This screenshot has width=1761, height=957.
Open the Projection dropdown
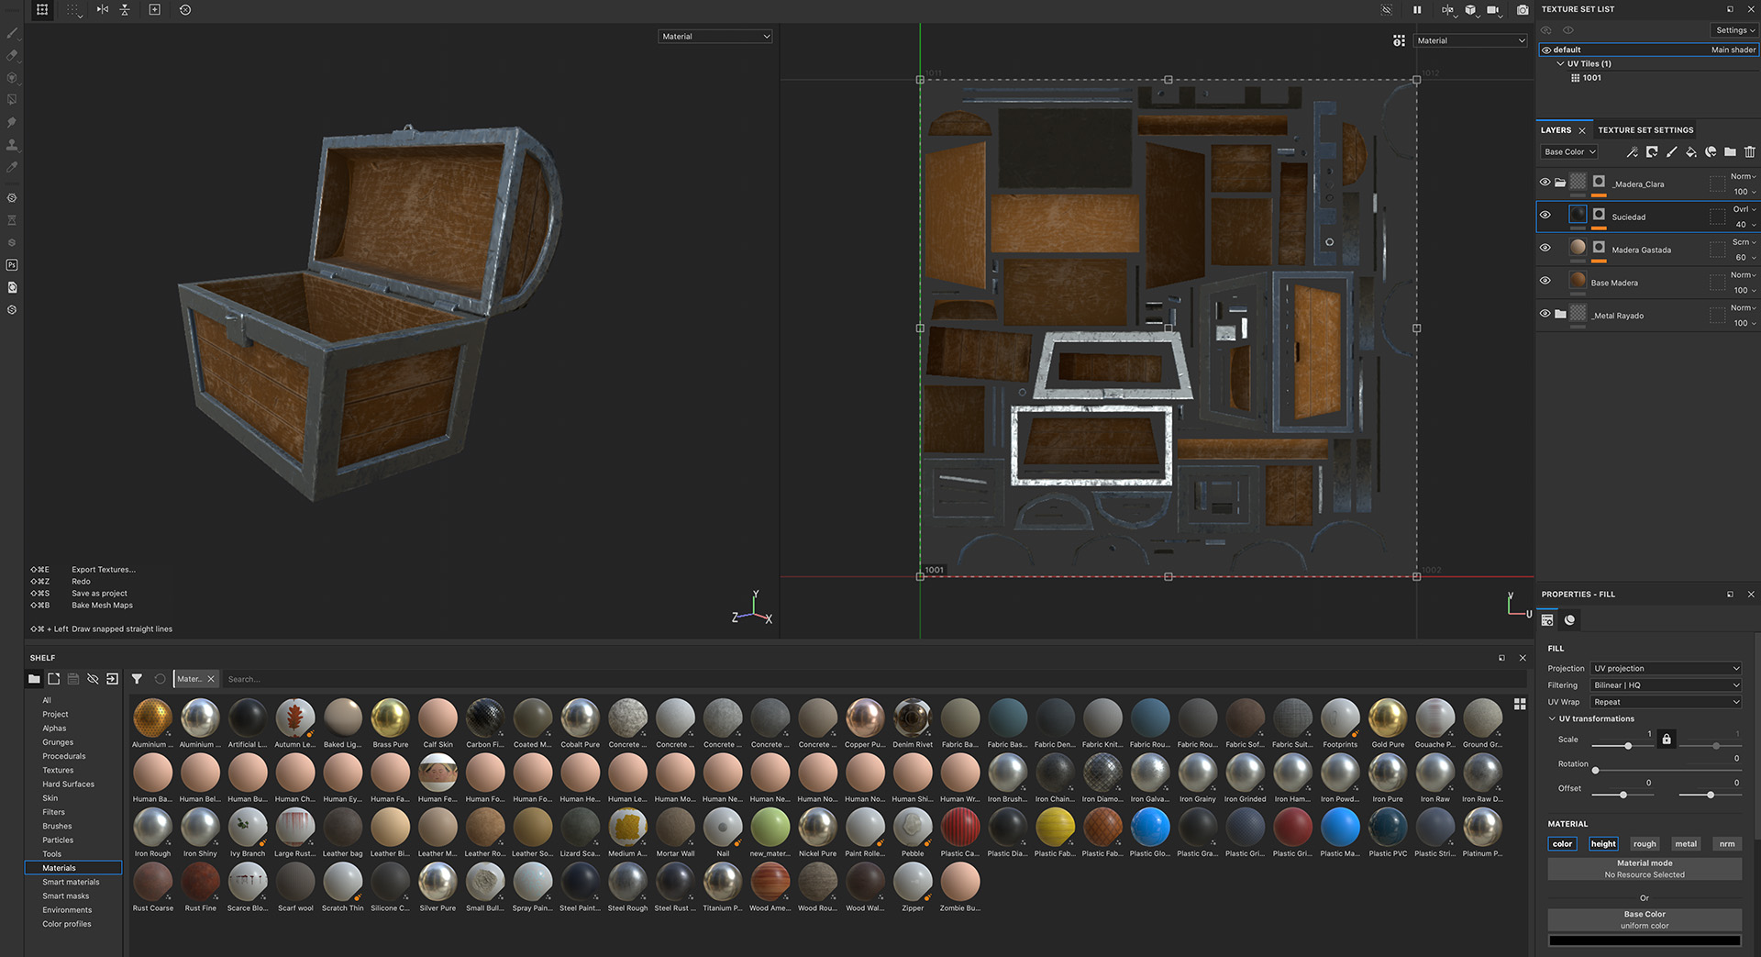(x=1666, y=668)
